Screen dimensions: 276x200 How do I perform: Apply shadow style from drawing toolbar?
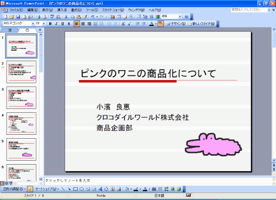pos(173,189)
